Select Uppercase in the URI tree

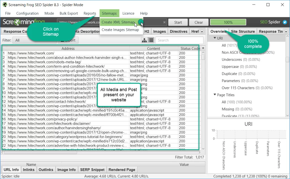coord(239,66)
